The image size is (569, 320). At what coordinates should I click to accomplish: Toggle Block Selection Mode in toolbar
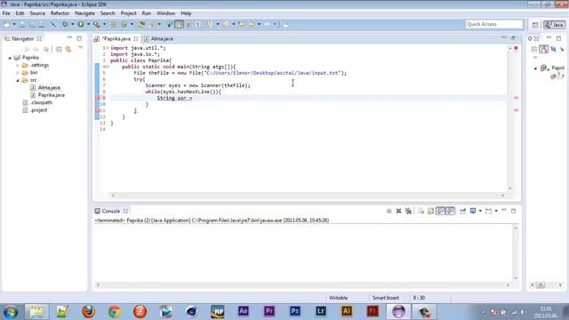188,24
